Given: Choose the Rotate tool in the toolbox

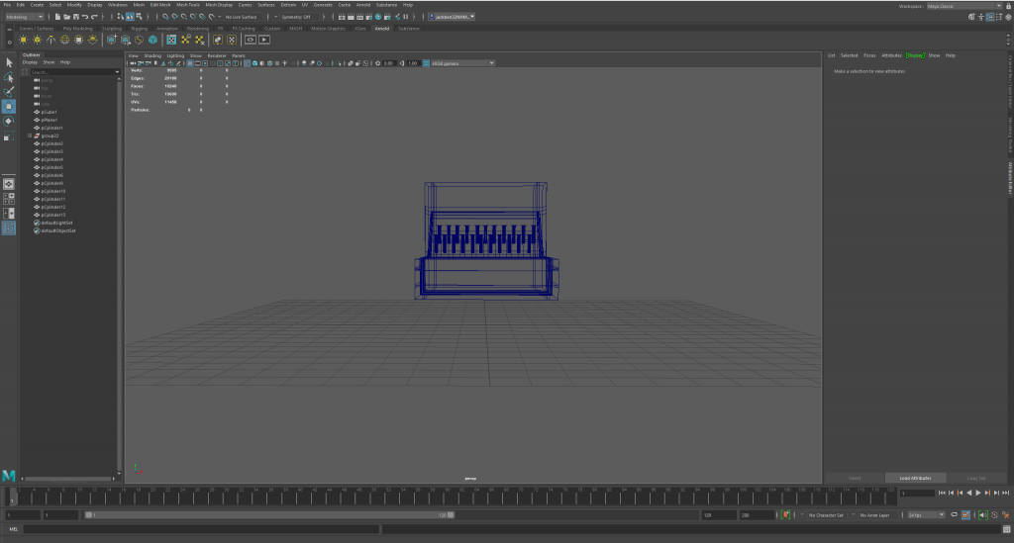Looking at the screenshot, I should pyautogui.click(x=9, y=121).
